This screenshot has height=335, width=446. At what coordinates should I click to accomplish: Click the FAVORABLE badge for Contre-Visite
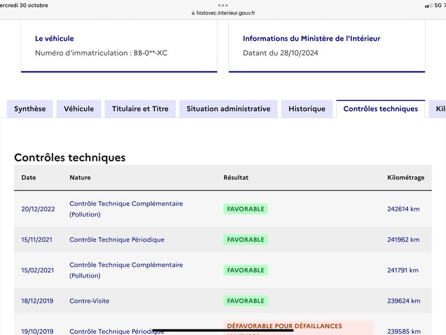pyautogui.click(x=246, y=301)
